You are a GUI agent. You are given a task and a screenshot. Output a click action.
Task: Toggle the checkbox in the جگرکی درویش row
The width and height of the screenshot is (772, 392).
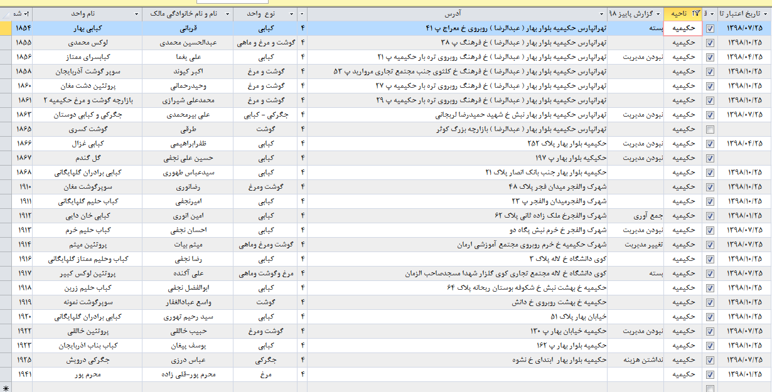[x=710, y=360]
